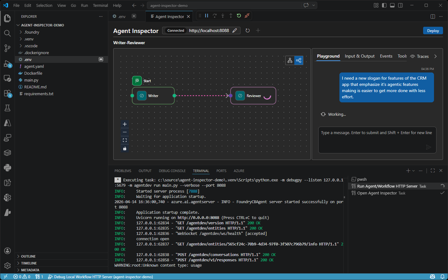
Task: Click the Deploy button
Action: tap(433, 30)
